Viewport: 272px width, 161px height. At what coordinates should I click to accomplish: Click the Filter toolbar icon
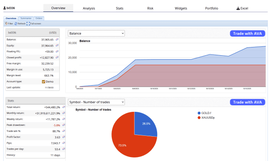pos(6,23)
